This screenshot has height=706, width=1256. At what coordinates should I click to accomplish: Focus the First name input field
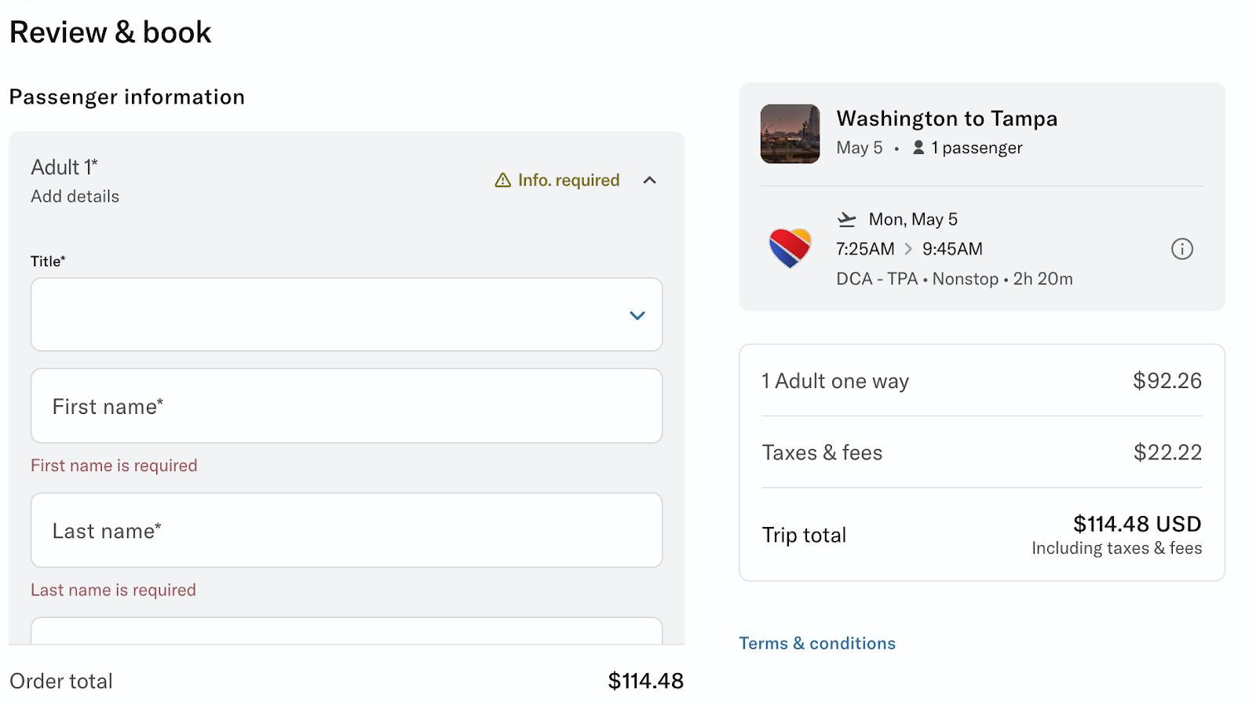click(x=346, y=406)
